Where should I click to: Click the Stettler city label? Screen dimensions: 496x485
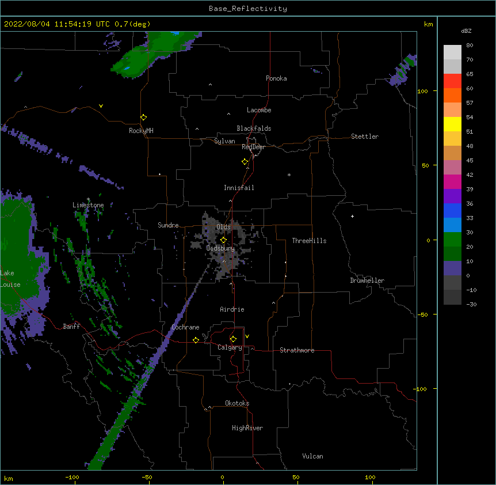(365, 137)
